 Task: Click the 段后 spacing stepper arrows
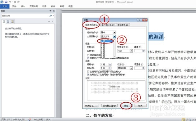(x=110, y=68)
